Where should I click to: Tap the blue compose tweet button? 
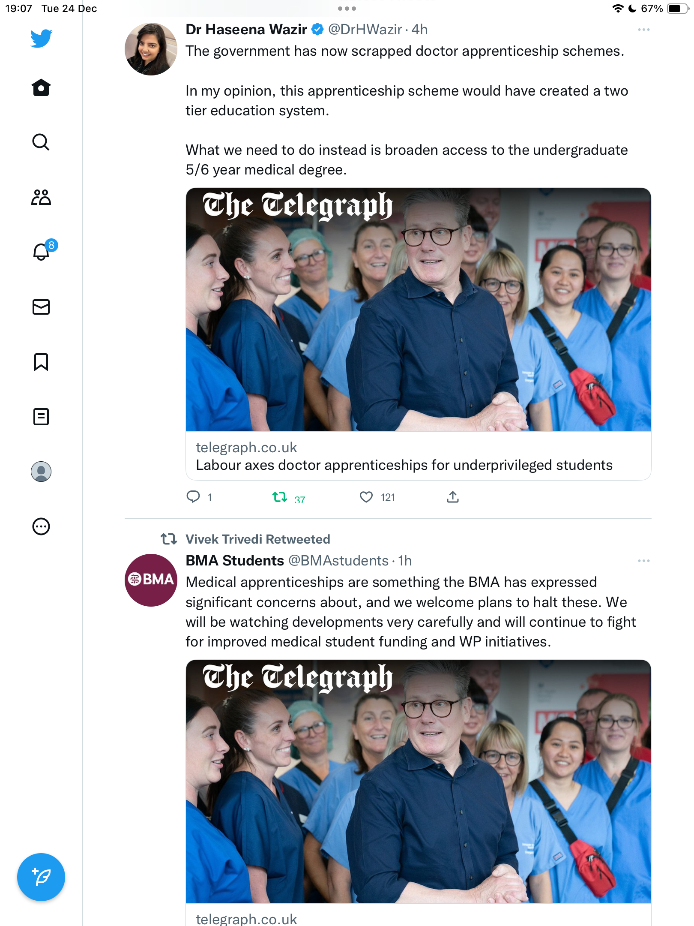pos(41,877)
